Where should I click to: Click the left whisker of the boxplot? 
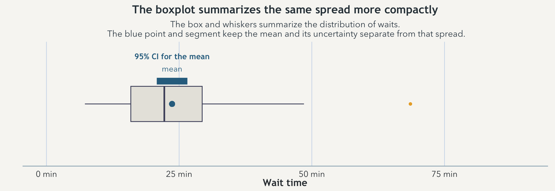tap(108, 104)
